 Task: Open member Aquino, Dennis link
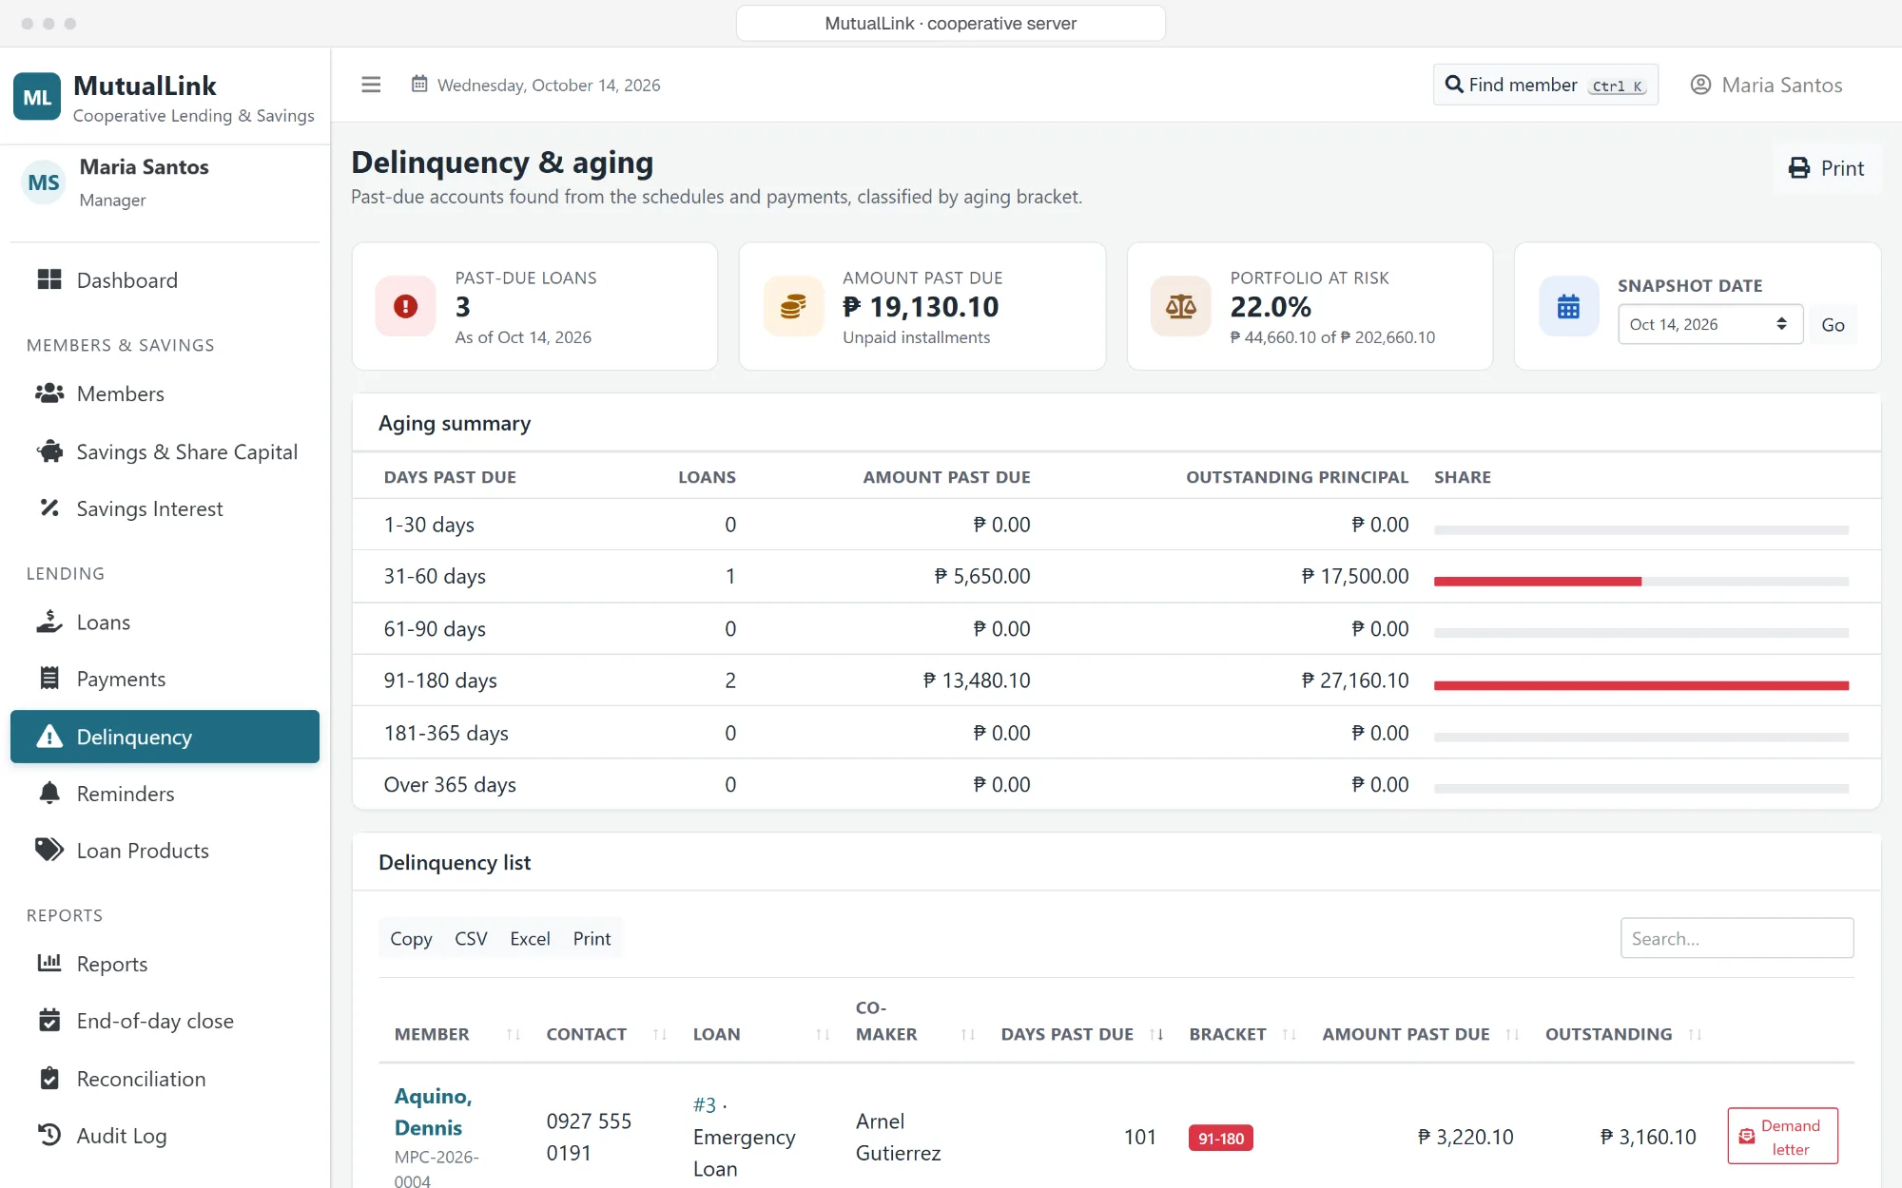click(433, 1112)
